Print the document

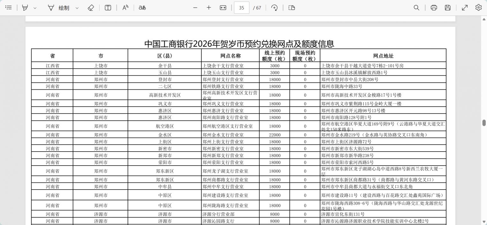(434, 8)
